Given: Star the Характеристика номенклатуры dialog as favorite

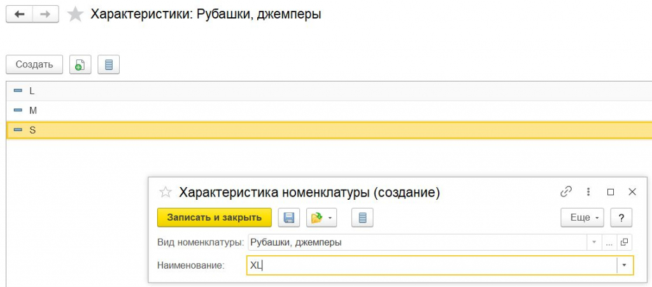Looking at the screenshot, I should coord(166,192).
